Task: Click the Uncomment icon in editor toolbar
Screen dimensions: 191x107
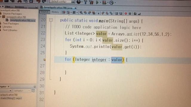Action: [139, 14]
